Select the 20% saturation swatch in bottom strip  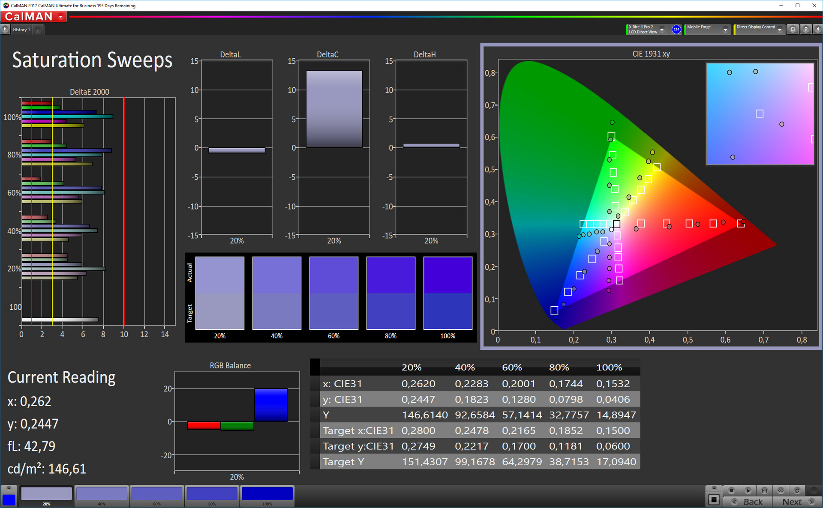(x=46, y=496)
